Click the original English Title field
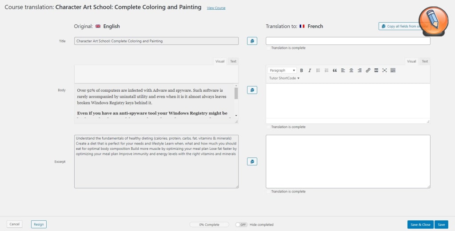455x231 pixels. [156, 41]
